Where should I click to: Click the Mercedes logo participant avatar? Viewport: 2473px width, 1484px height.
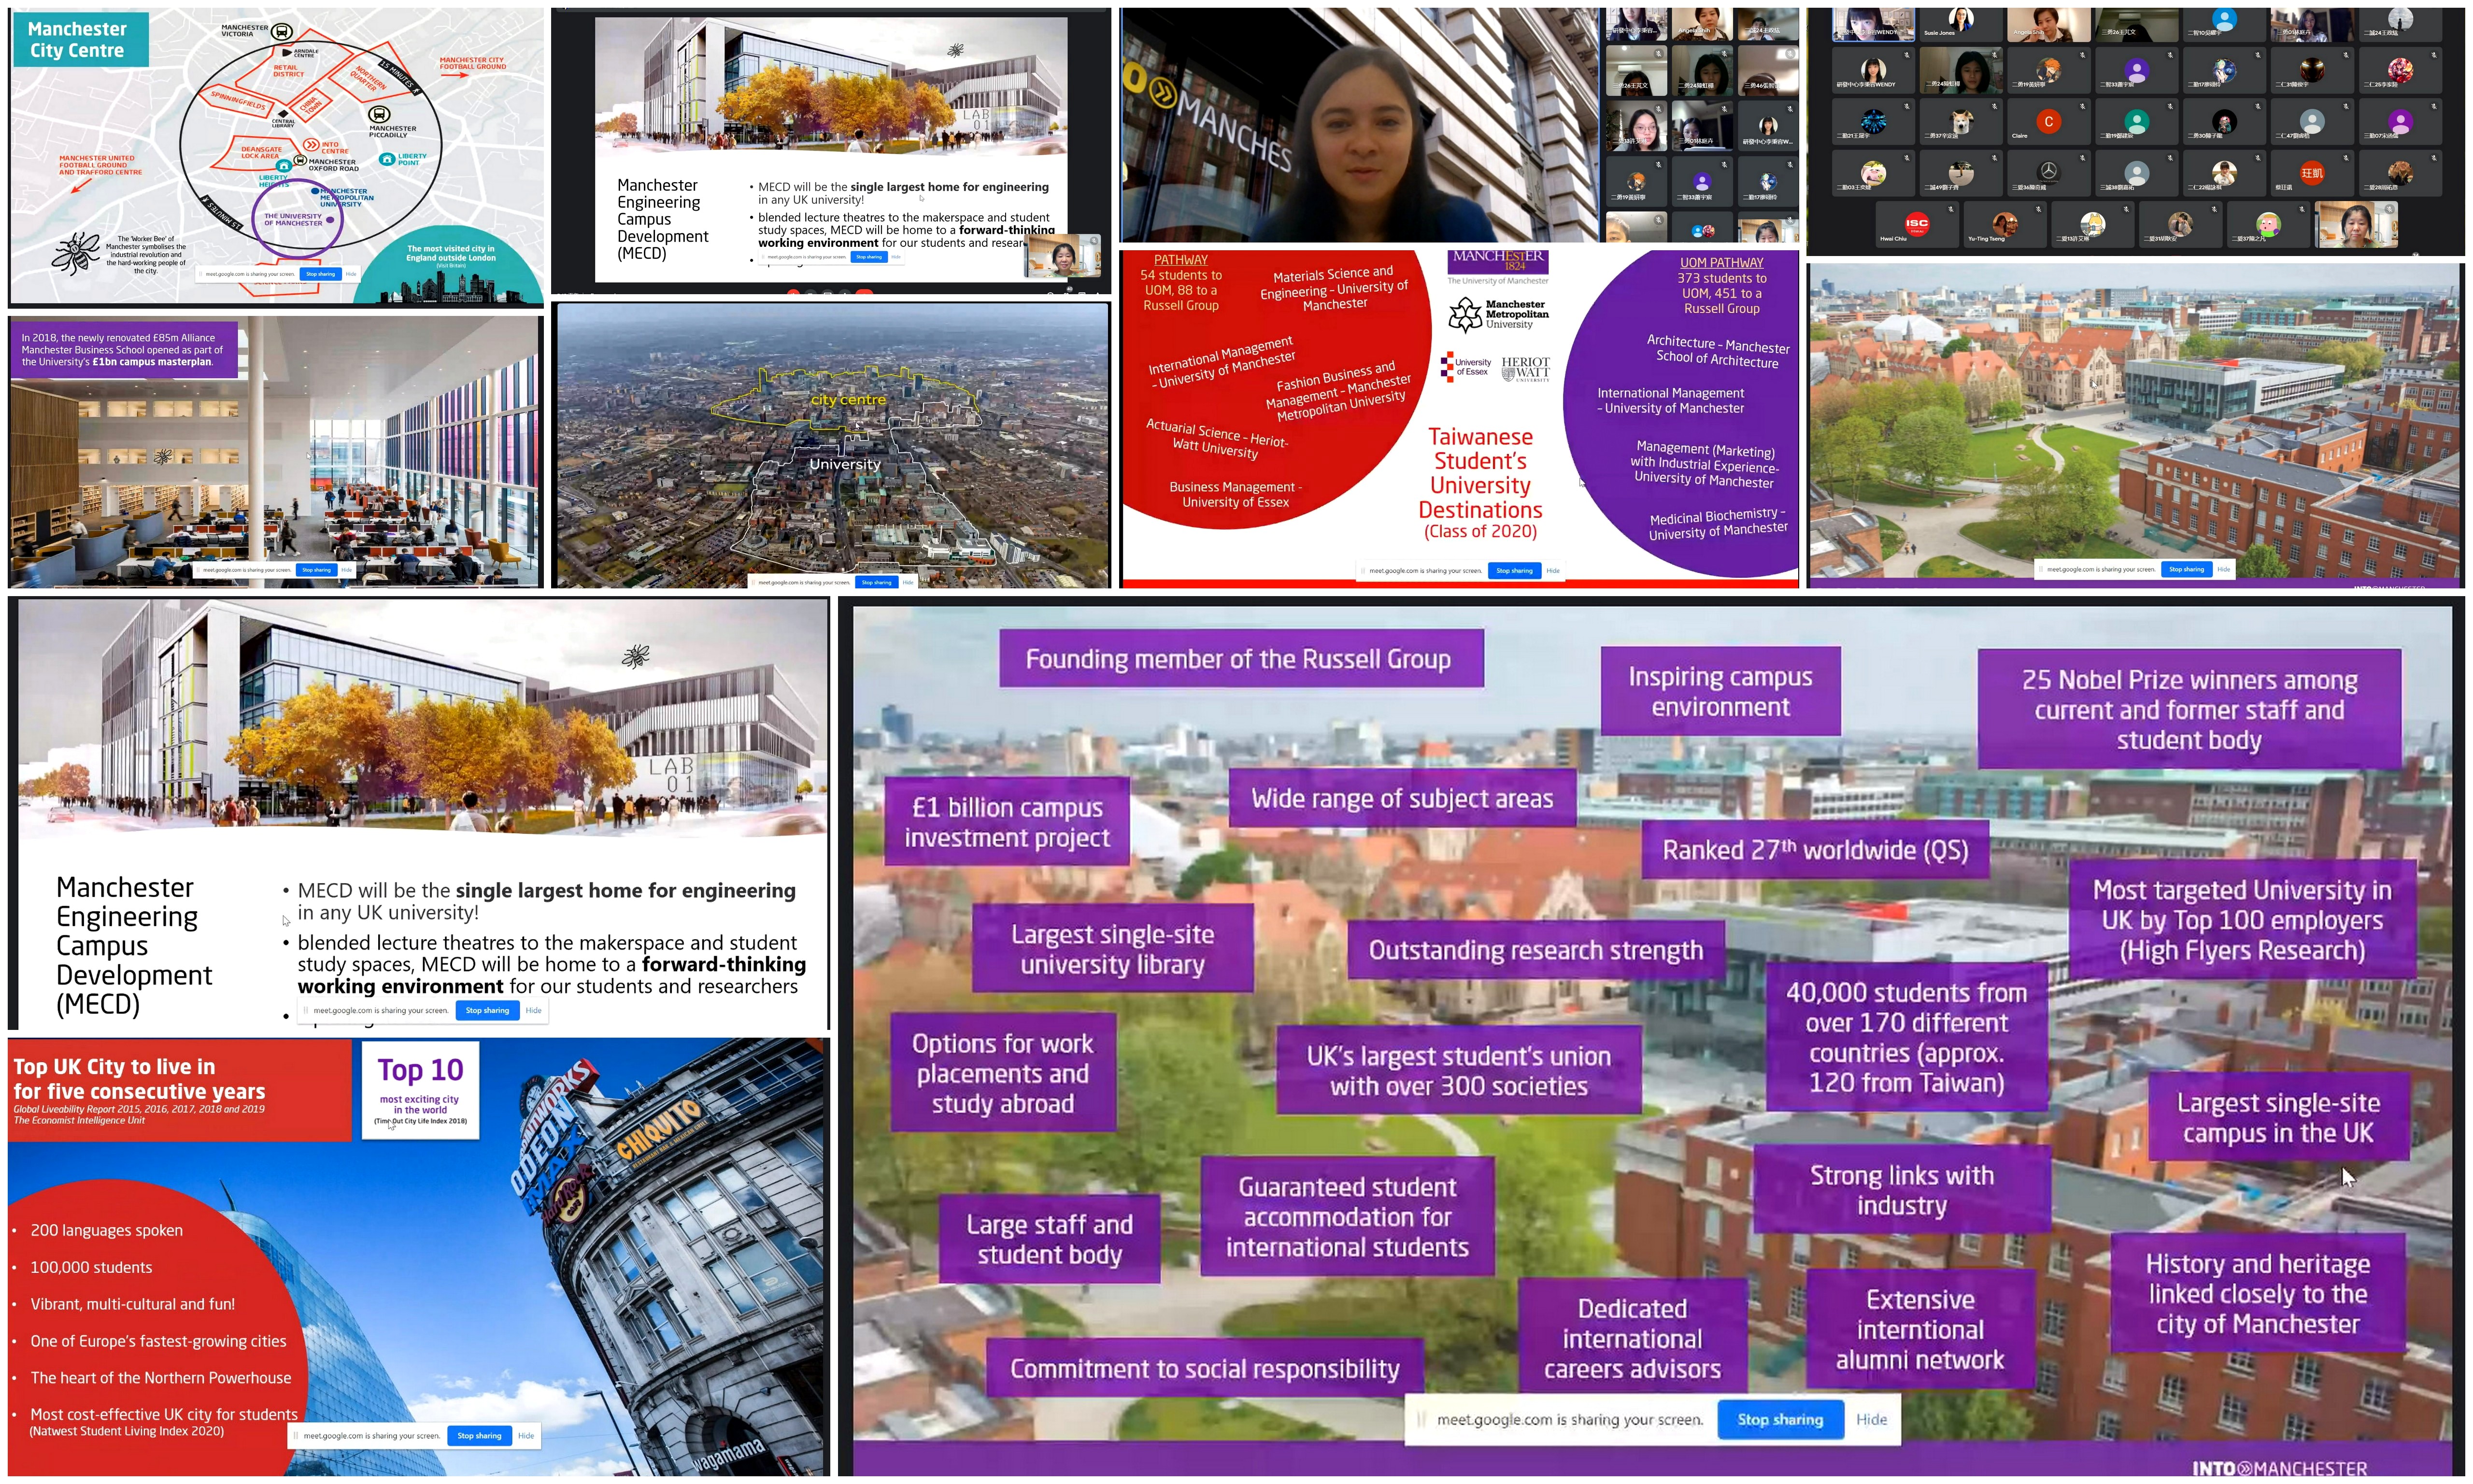2049,172
